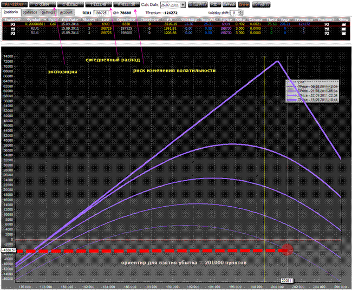Screen dimensions: 352x290
Task: Click the 6550 open price cell
Action: coord(126,24)
